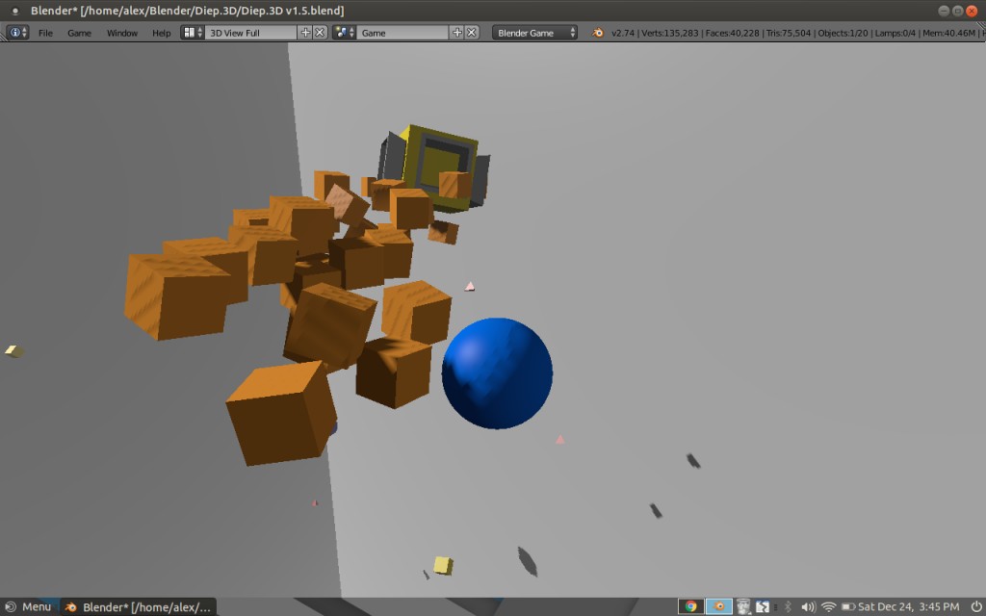Click the Blender logo icon in the header

(597, 32)
